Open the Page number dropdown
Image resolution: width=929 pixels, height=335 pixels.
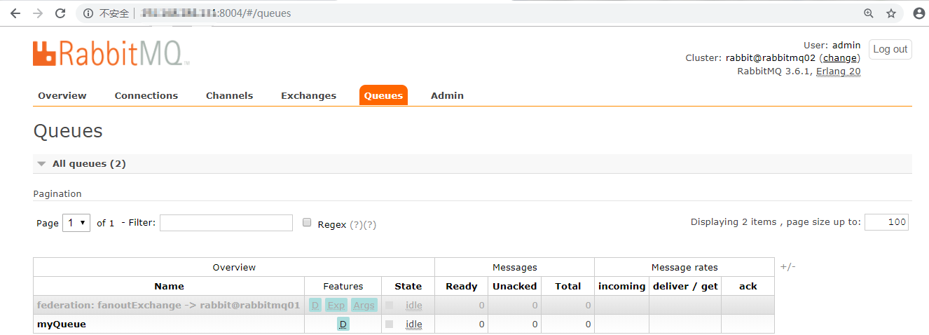(76, 223)
